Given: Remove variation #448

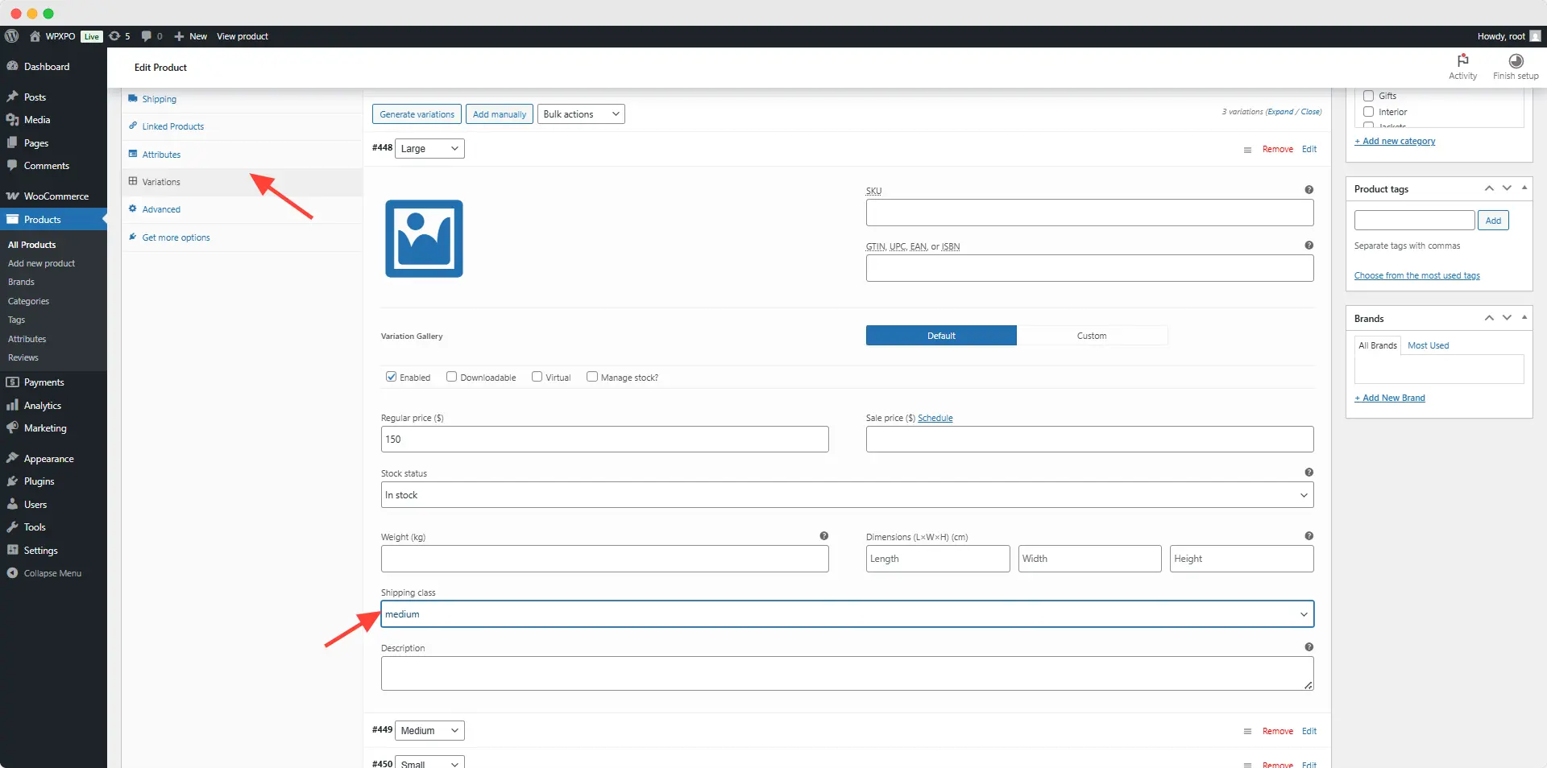Looking at the screenshot, I should (1277, 150).
